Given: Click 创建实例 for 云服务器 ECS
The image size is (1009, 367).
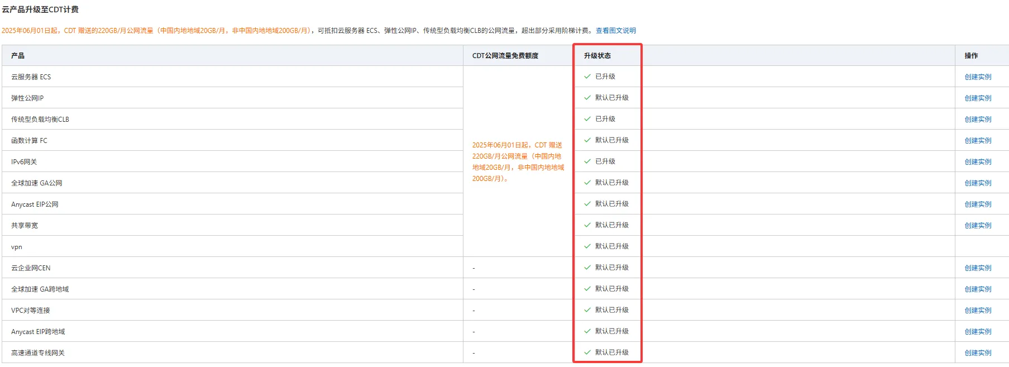Looking at the screenshot, I should (x=978, y=77).
